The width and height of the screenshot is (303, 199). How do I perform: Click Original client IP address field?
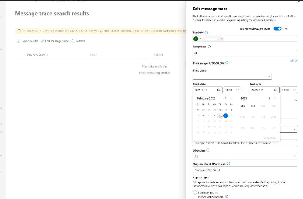245,170
